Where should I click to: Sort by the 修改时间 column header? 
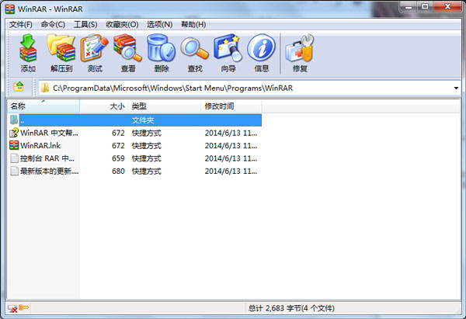point(218,106)
